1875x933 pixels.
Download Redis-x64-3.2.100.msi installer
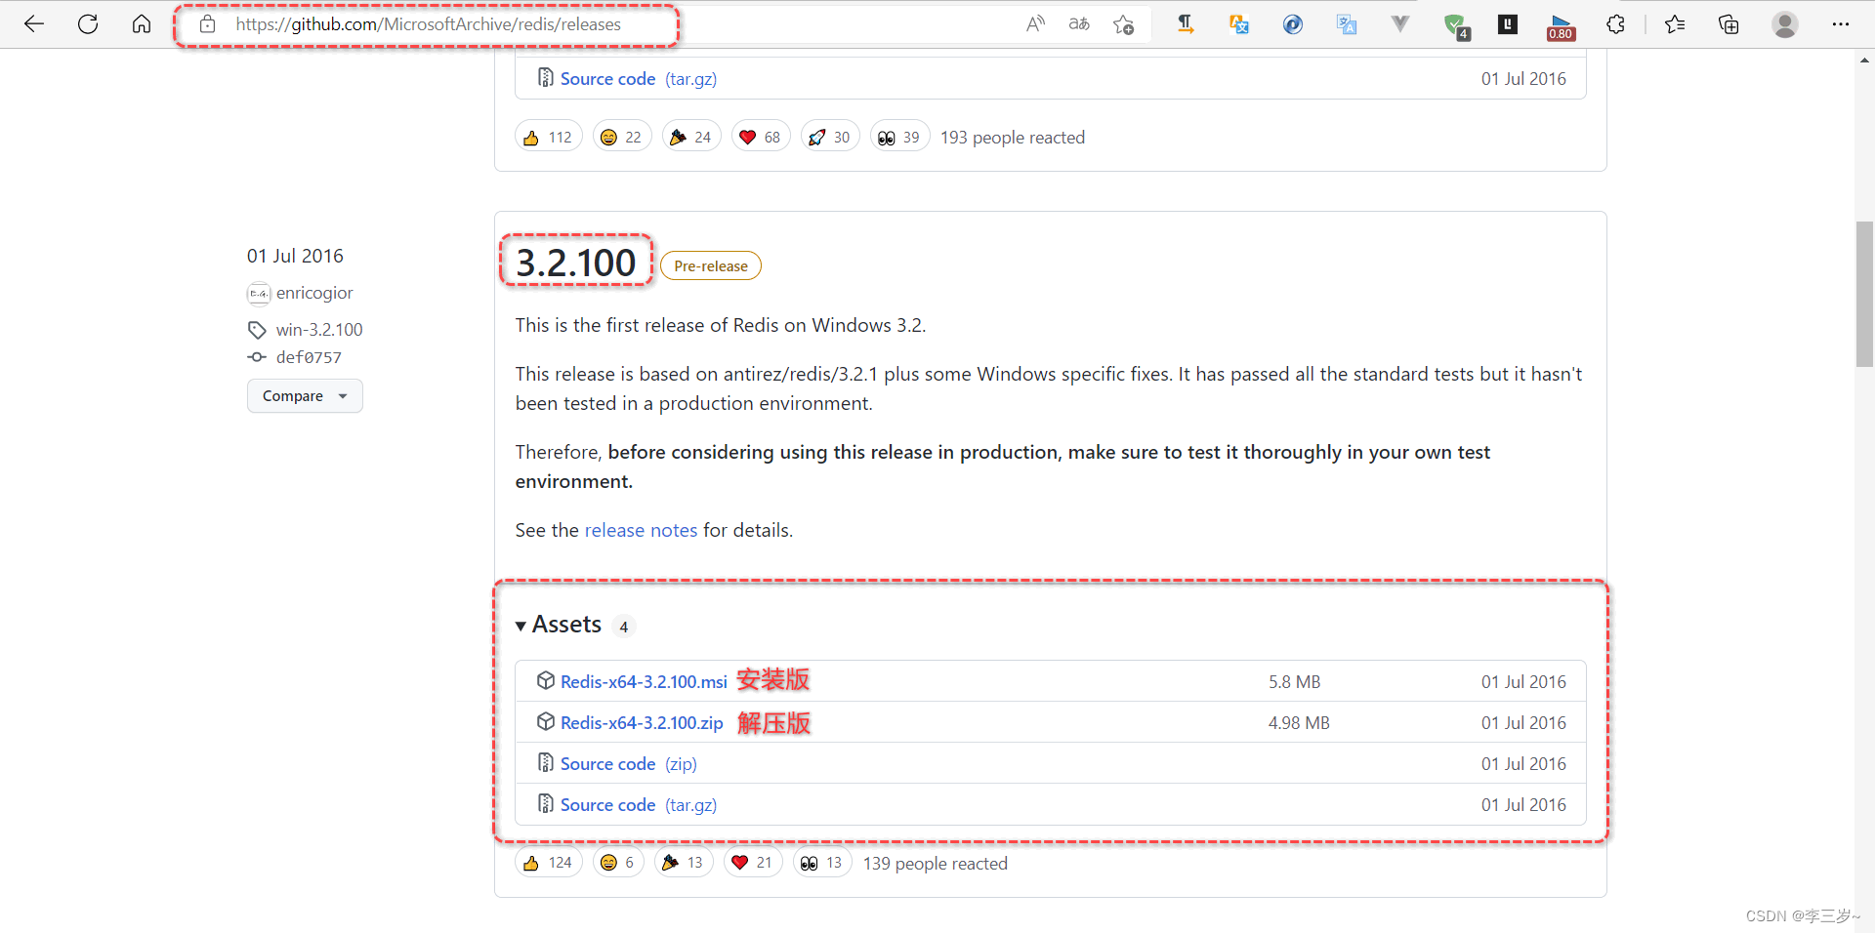[644, 681]
